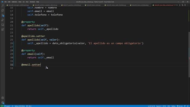Run Python file play icon
The image size is (190, 107).
(x=180, y=5)
